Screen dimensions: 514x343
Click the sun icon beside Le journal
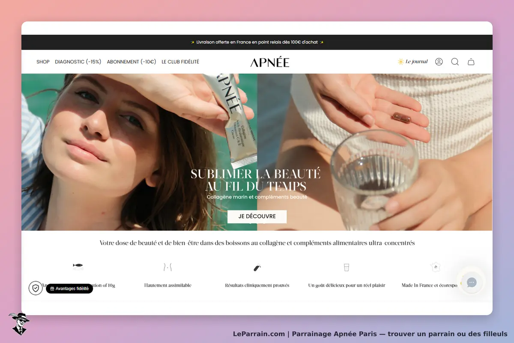pyautogui.click(x=400, y=62)
